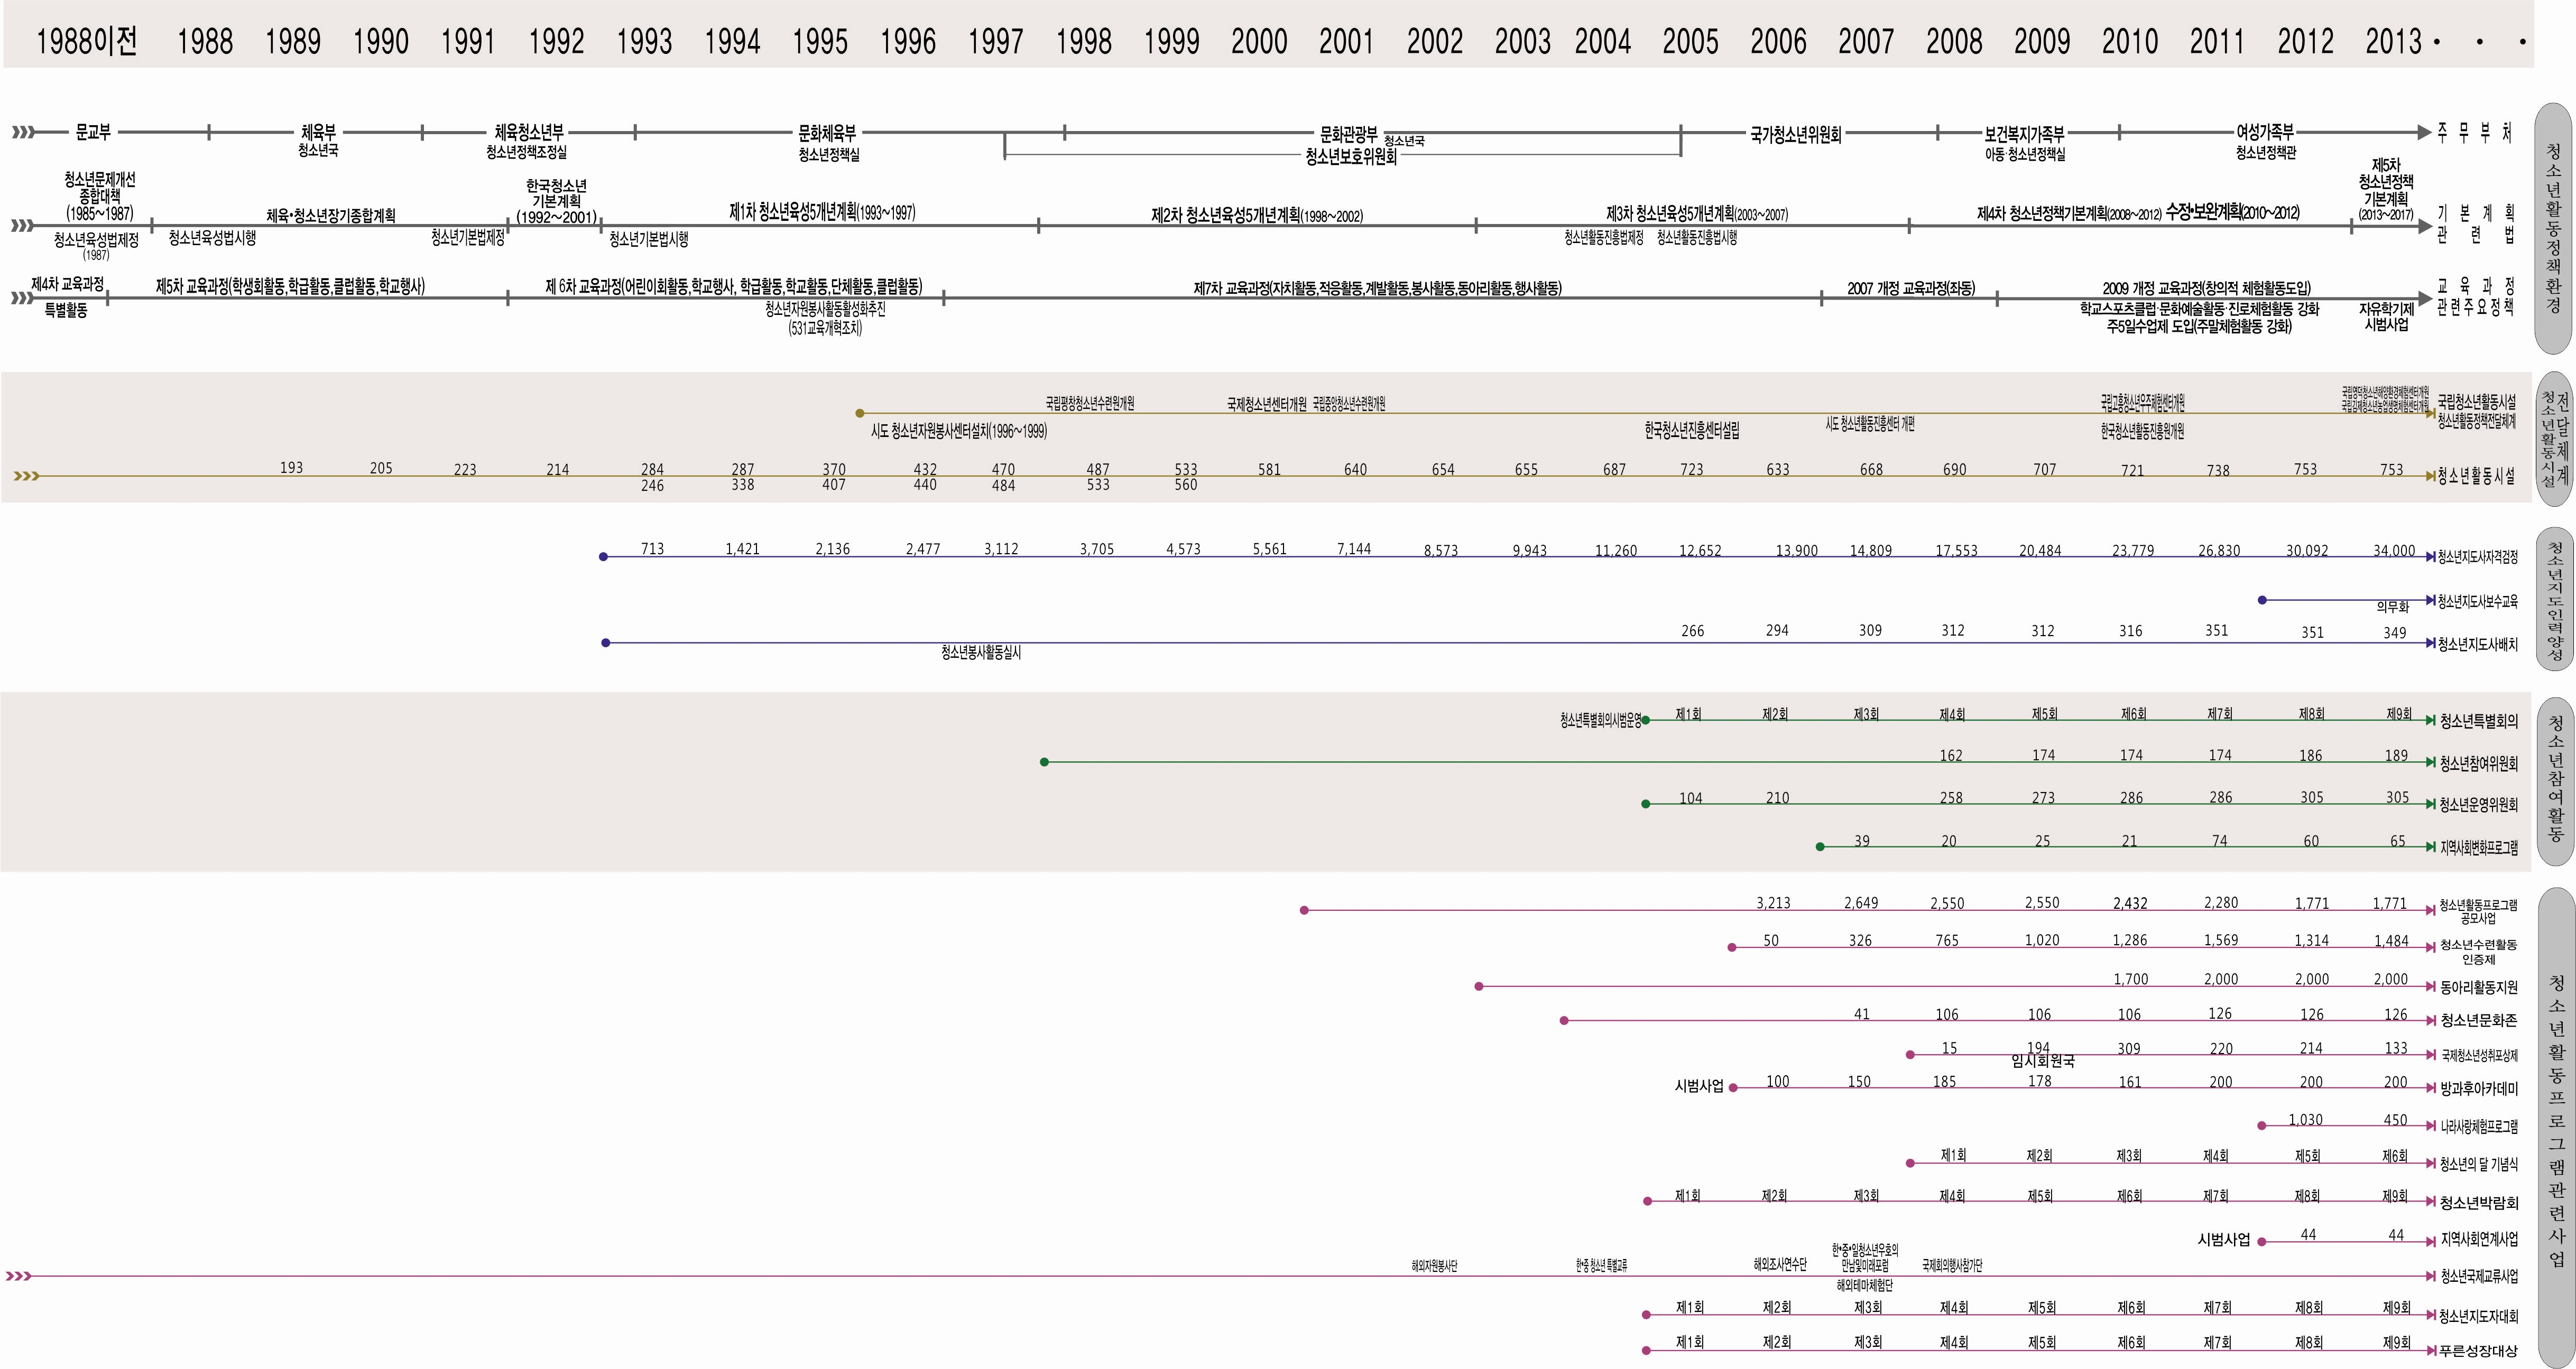
Task: Click the 청소년지도사자격검정 row label
Action: pyautogui.click(x=2478, y=557)
